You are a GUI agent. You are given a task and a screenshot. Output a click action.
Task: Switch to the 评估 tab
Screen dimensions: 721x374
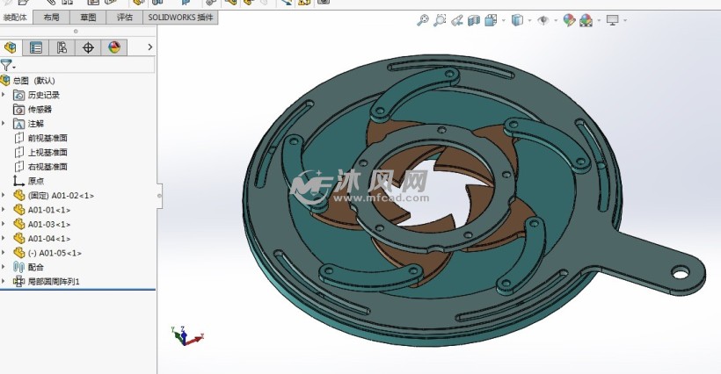pos(124,17)
